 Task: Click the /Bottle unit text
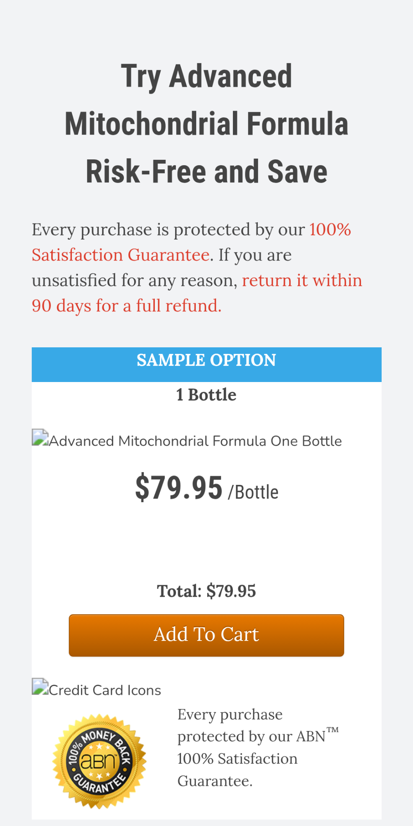253,492
